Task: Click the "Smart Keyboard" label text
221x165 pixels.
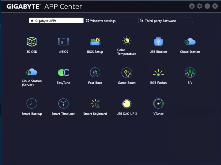Action: (x=95, y=114)
